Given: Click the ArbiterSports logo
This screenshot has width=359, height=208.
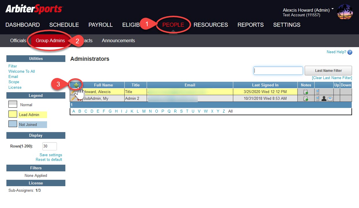Looking at the screenshot, I should [x=33, y=8].
